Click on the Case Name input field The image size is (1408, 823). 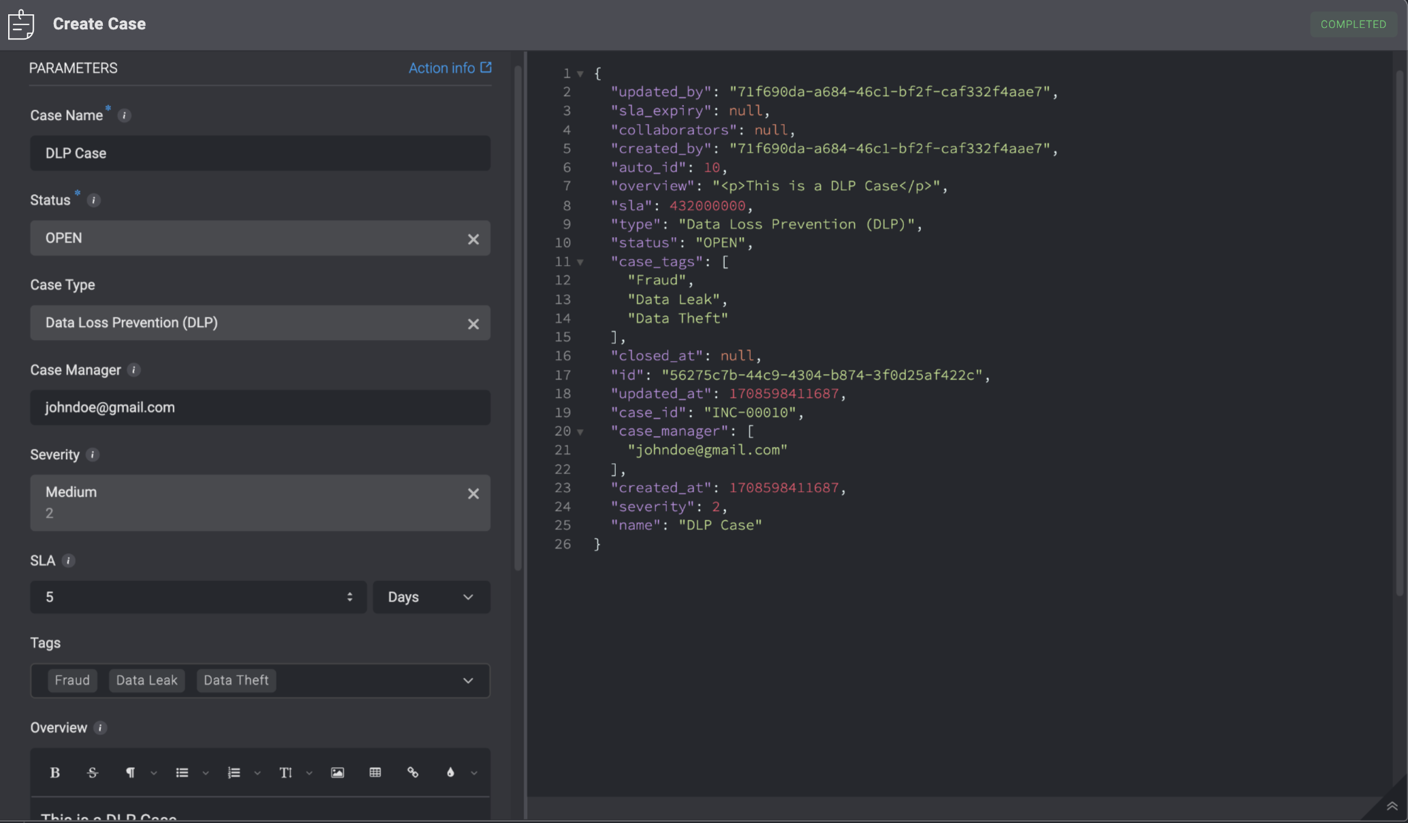(x=258, y=153)
